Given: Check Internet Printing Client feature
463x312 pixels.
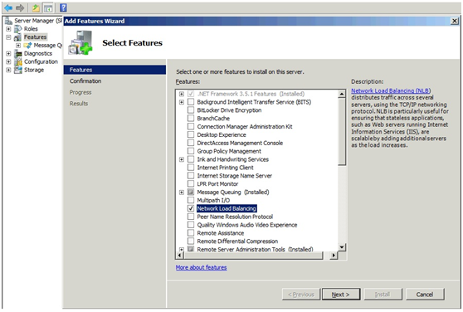Looking at the screenshot, I should point(191,168).
